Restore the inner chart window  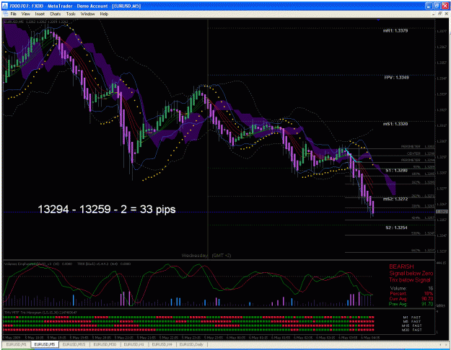(x=439, y=14)
